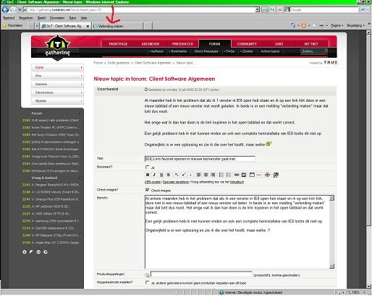Open the fotoalbum link
The image size is (372, 296).
237,182
